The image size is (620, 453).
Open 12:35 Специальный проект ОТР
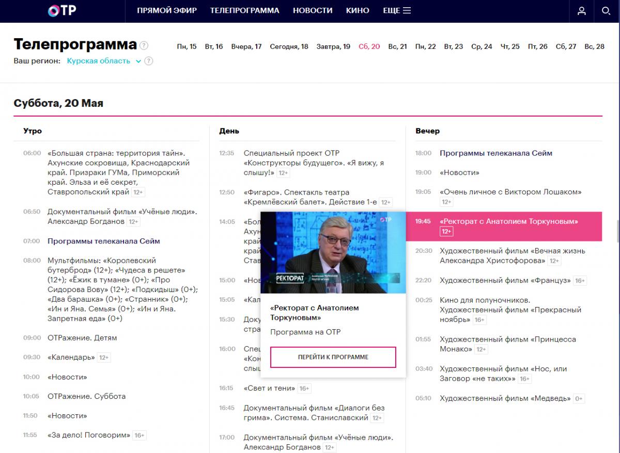tap(314, 163)
